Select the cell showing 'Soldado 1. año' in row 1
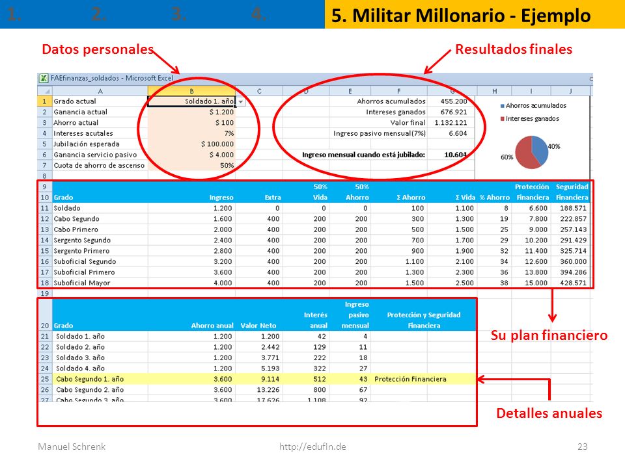Viewport: 625px width, 468px height. (191, 101)
